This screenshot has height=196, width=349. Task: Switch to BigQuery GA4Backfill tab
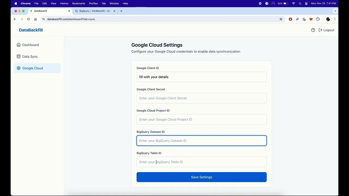[95, 11]
